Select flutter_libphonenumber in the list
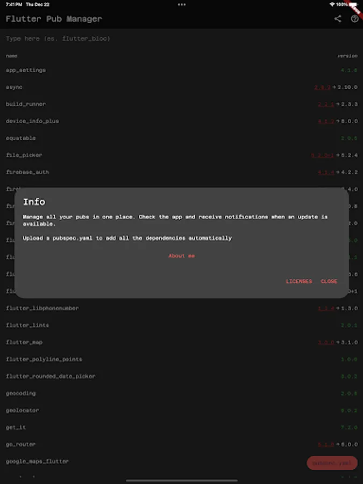The height and width of the screenshot is (484, 363). [x=182, y=308]
